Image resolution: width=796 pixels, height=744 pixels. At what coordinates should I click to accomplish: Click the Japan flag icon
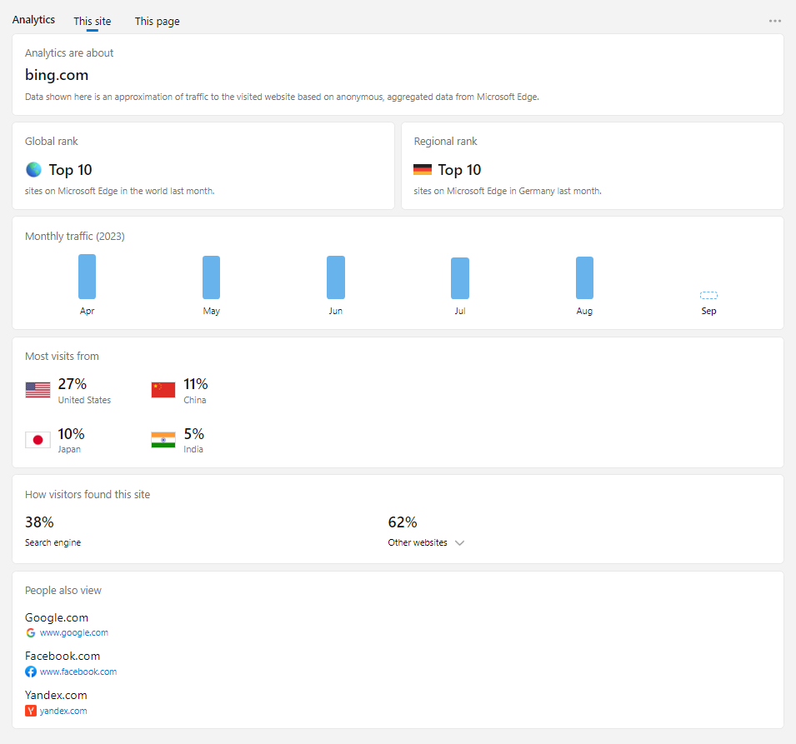pos(38,440)
